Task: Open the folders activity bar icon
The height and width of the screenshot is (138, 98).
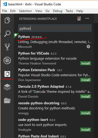Action: [x=7, y=101]
